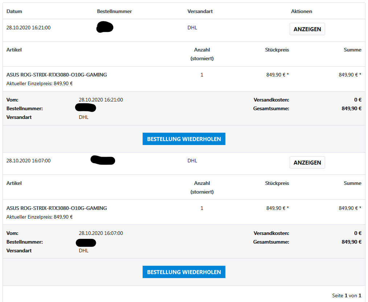368x302 pixels.
Task: Click the Aktionen column header
Action: point(302,11)
